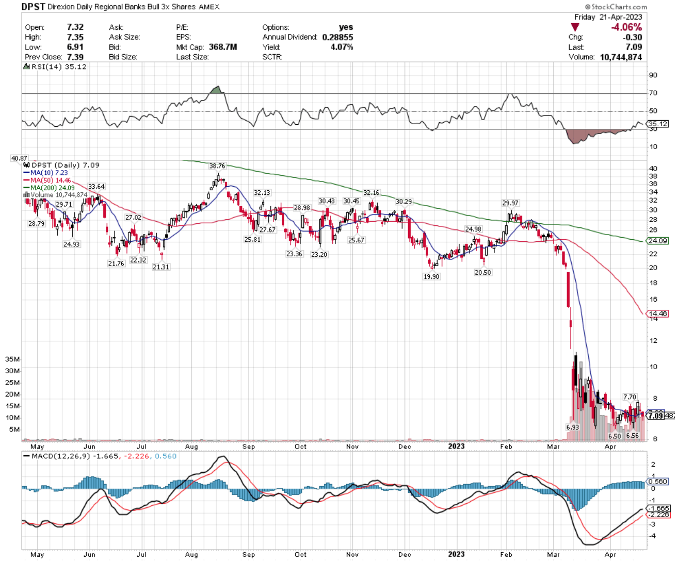Click the green MA(200) legend line marker
The image size is (678, 562).
26,188
